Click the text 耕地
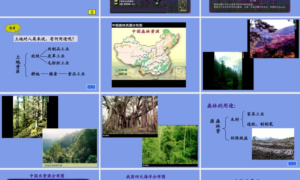Viewport: 300px width, 180px height. pos(35,74)
